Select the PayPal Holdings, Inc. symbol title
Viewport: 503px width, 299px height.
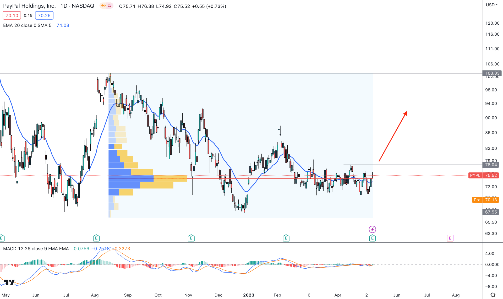[x=29, y=6]
